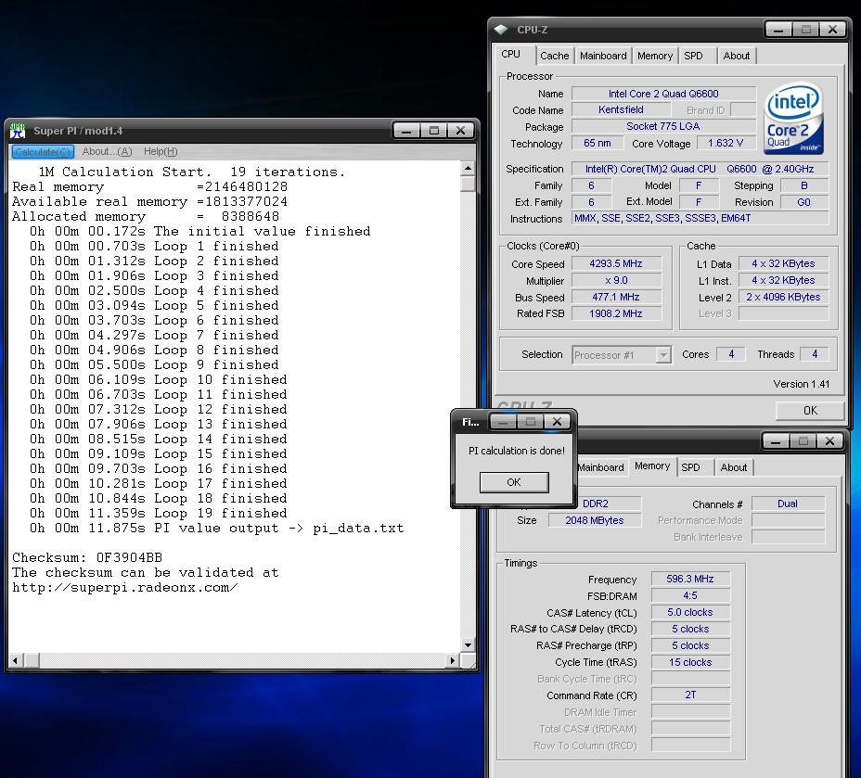Click the Core Speed value 4293.5 MHz
The height and width of the screenshot is (778, 861).
616,264
